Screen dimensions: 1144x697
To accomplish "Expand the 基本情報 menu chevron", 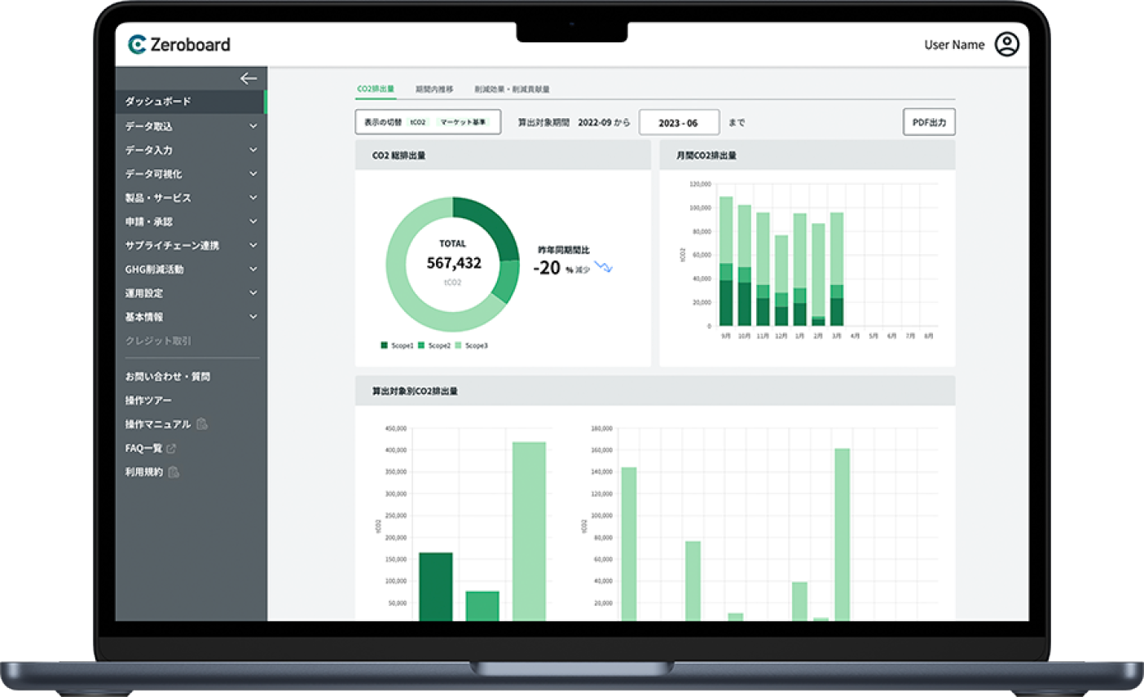I will pos(253,317).
